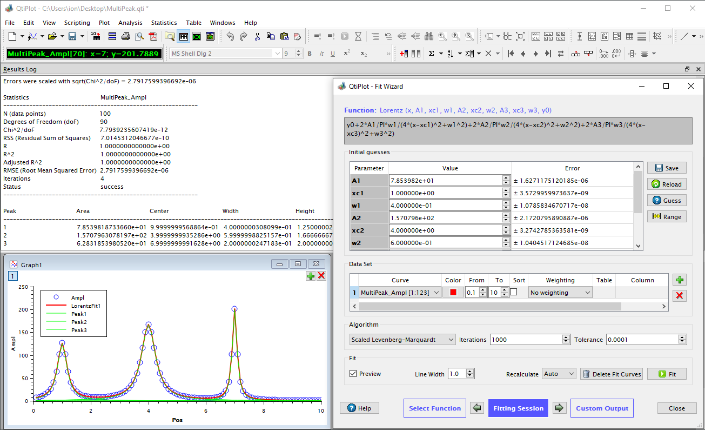Click the Fit button
The image size is (705, 430).
667,374
